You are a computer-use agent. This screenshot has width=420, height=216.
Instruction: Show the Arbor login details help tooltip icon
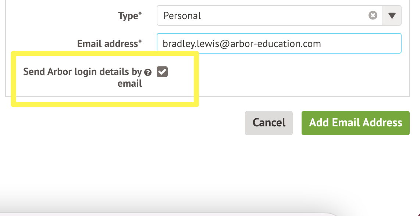click(x=148, y=72)
